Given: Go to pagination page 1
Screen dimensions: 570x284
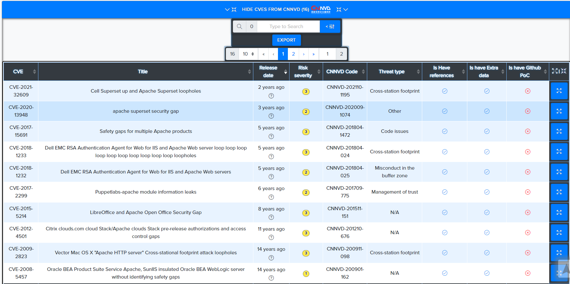Looking at the screenshot, I should pyautogui.click(x=283, y=54).
